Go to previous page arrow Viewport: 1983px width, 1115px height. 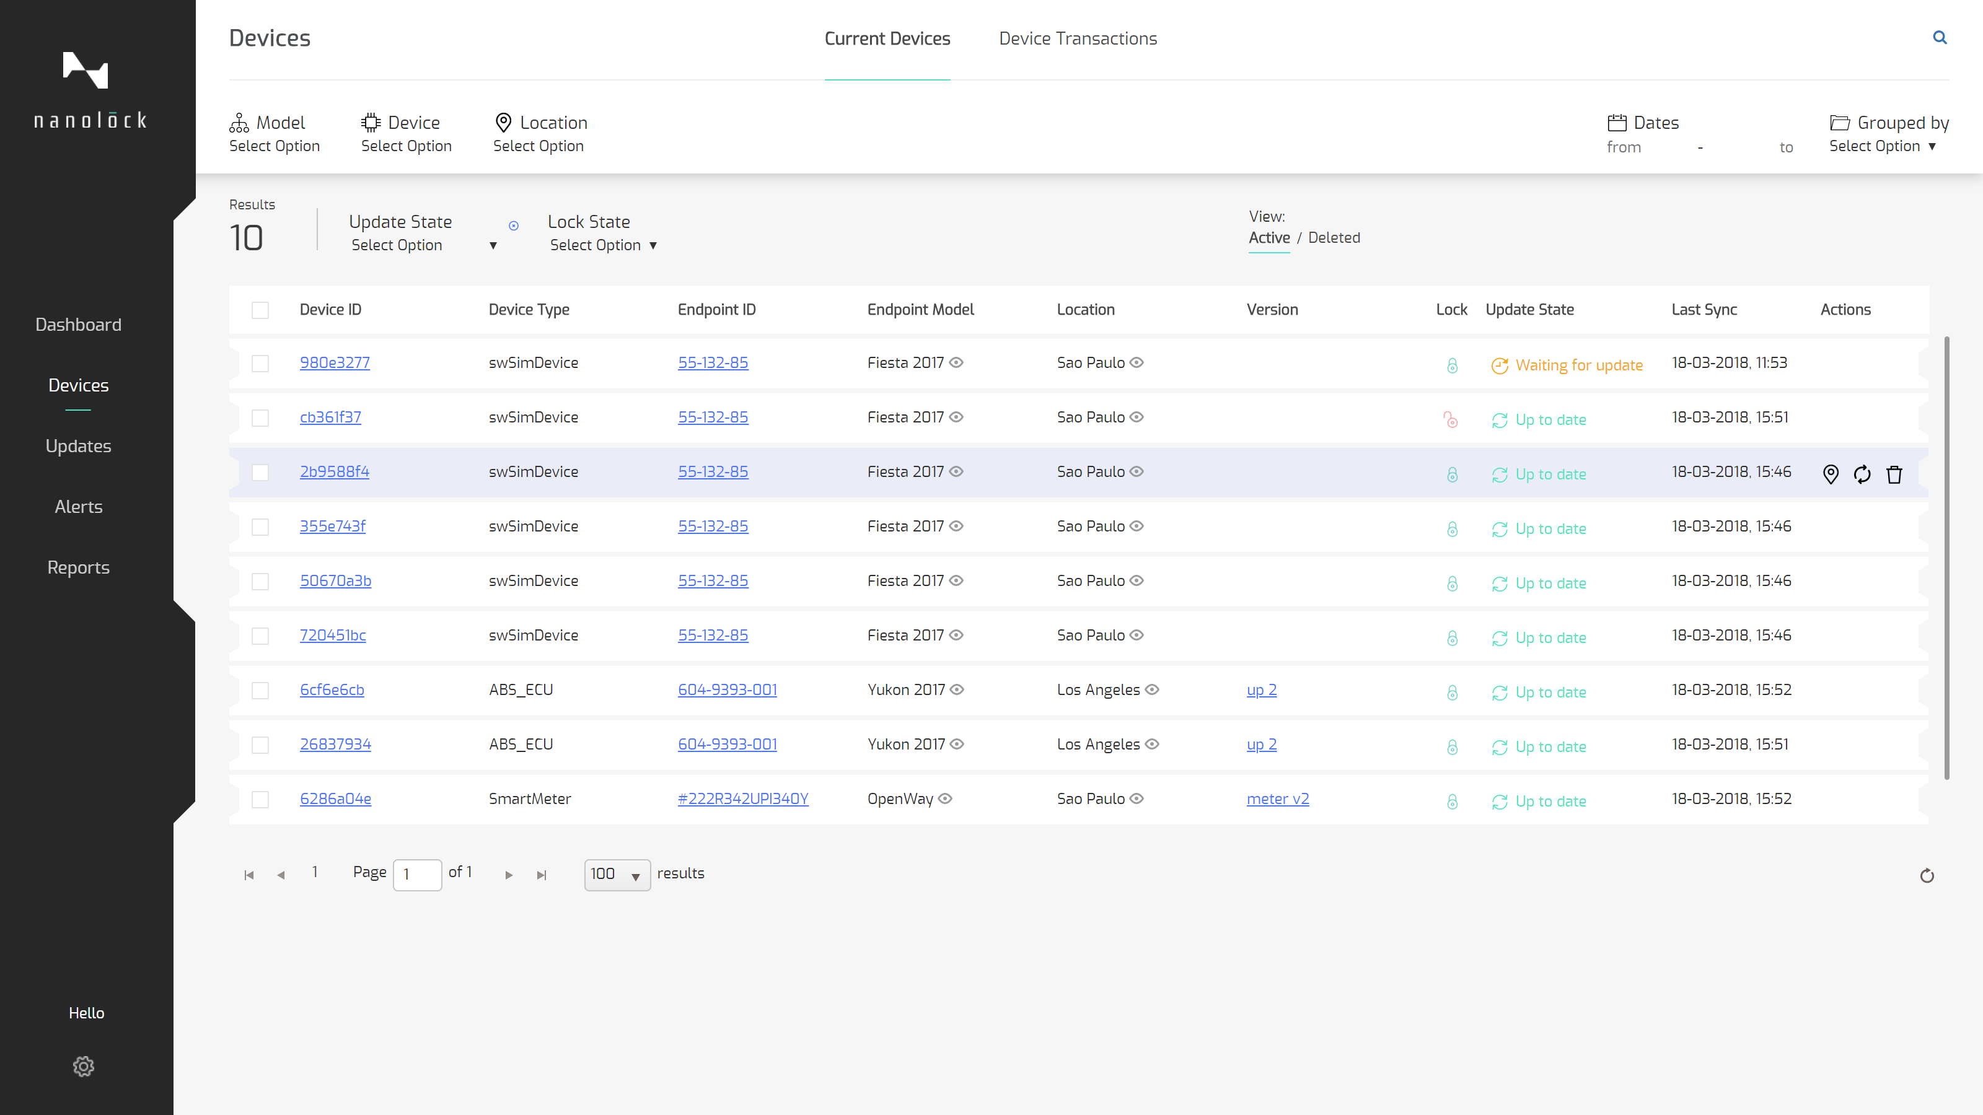[281, 875]
